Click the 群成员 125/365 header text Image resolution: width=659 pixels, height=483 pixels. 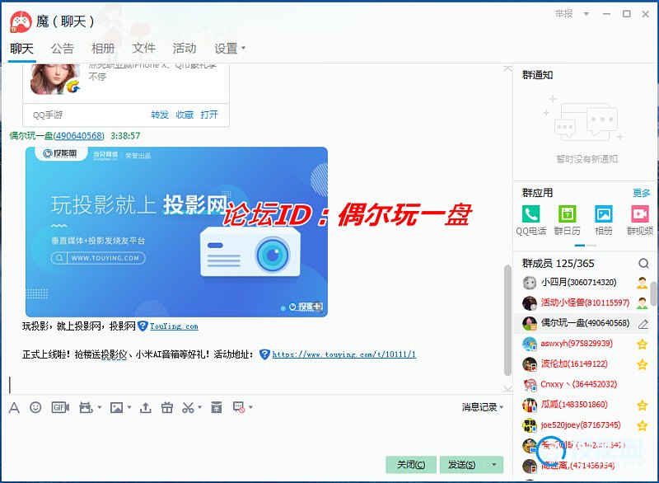pyautogui.click(x=559, y=264)
